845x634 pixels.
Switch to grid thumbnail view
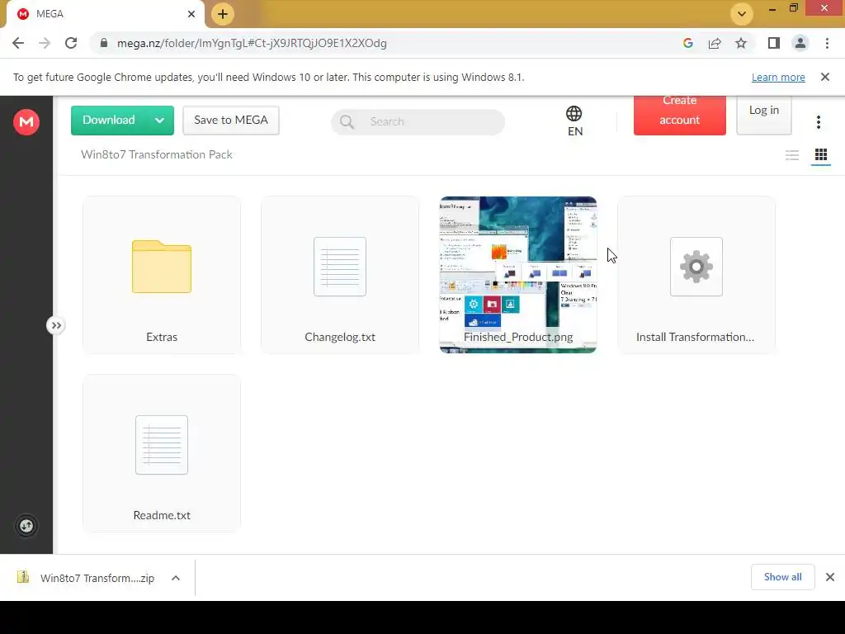821,155
